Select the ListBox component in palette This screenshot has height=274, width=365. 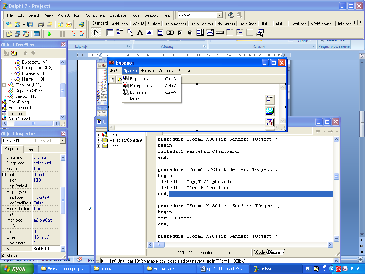pos(200,32)
